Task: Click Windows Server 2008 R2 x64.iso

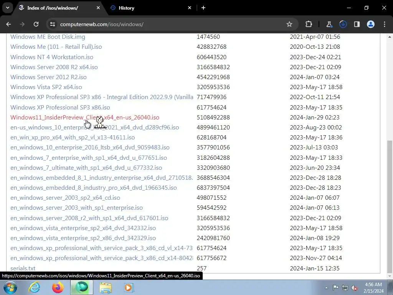Action: pos(54,67)
